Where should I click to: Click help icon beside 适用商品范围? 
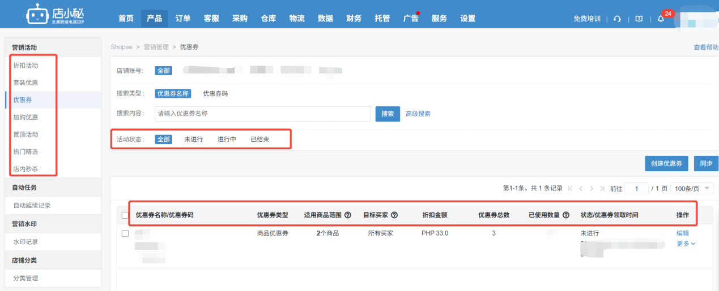click(x=348, y=215)
